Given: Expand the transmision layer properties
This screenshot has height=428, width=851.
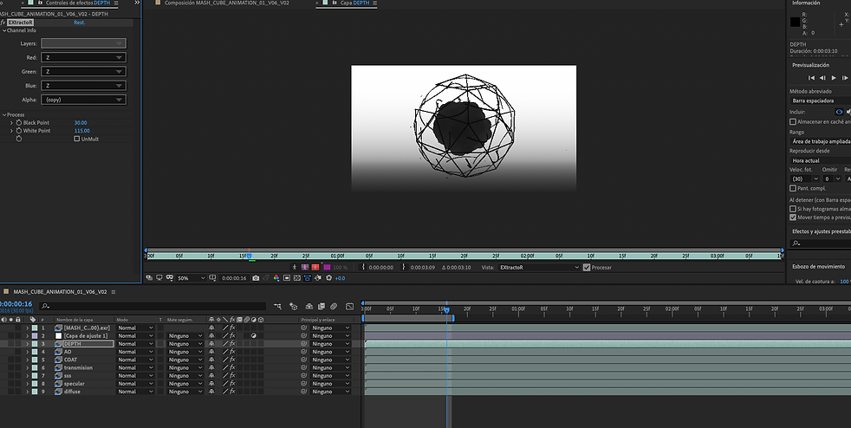Looking at the screenshot, I should 27,368.
